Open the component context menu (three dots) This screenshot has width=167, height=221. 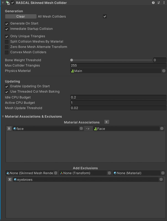pos(164,2)
